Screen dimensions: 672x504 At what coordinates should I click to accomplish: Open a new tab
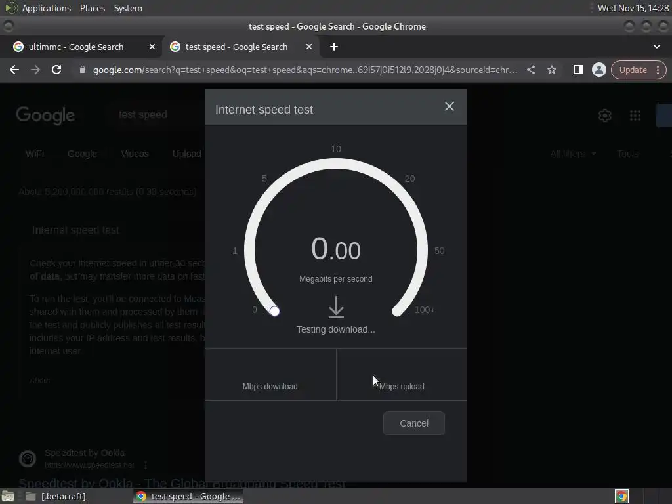coord(334,47)
